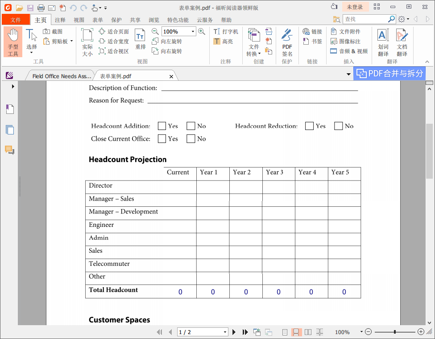The image size is (435, 339).
Task: Open the File (文件) menu
Action: click(16, 20)
